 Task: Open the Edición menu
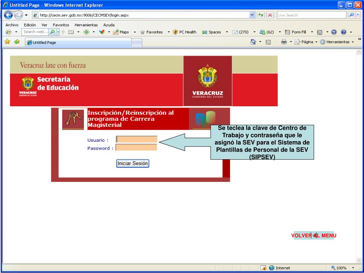(30, 25)
